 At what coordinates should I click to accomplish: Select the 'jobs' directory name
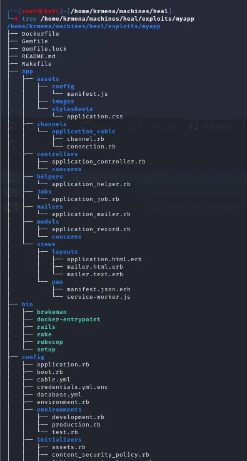[44, 192]
